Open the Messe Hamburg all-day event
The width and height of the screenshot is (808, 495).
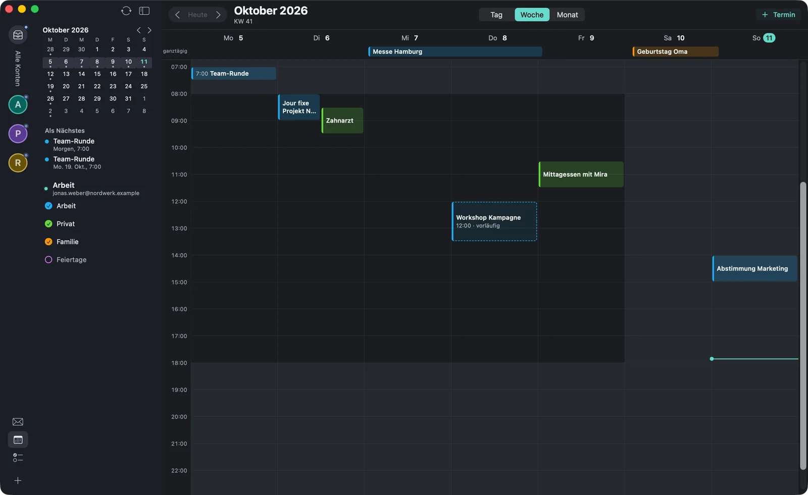tap(455, 51)
